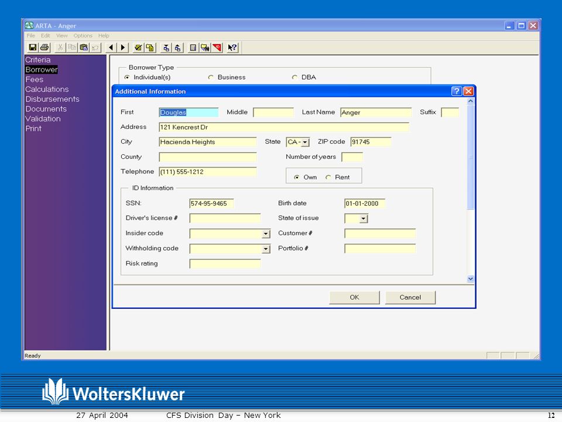The width and height of the screenshot is (562, 422).
Task: Click the County input field
Action: point(207,157)
